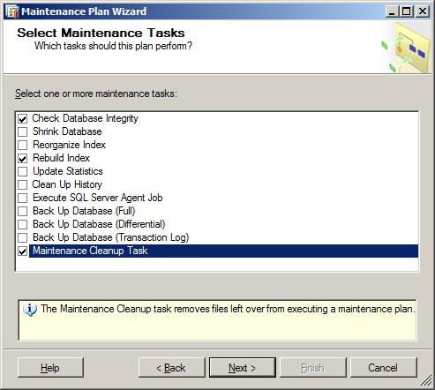The width and height of the screenshot is (435, 390).
Task: Toggle Execute SQL Server Agent Job checkbox
Action: tap(23, 198)
